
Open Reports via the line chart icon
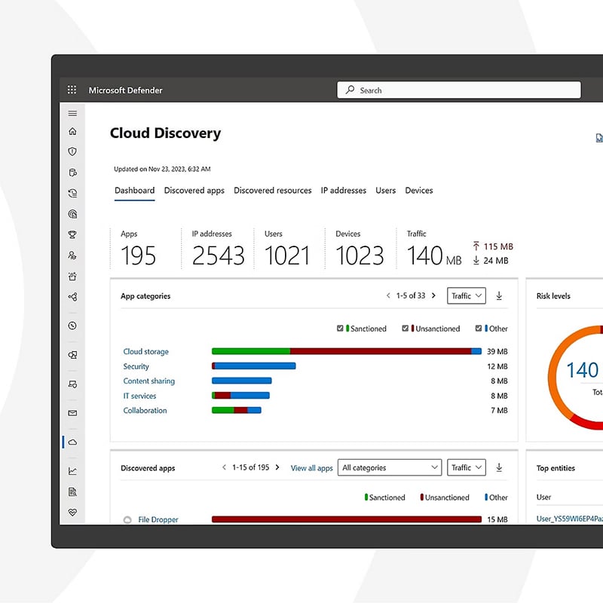[72, 470]
